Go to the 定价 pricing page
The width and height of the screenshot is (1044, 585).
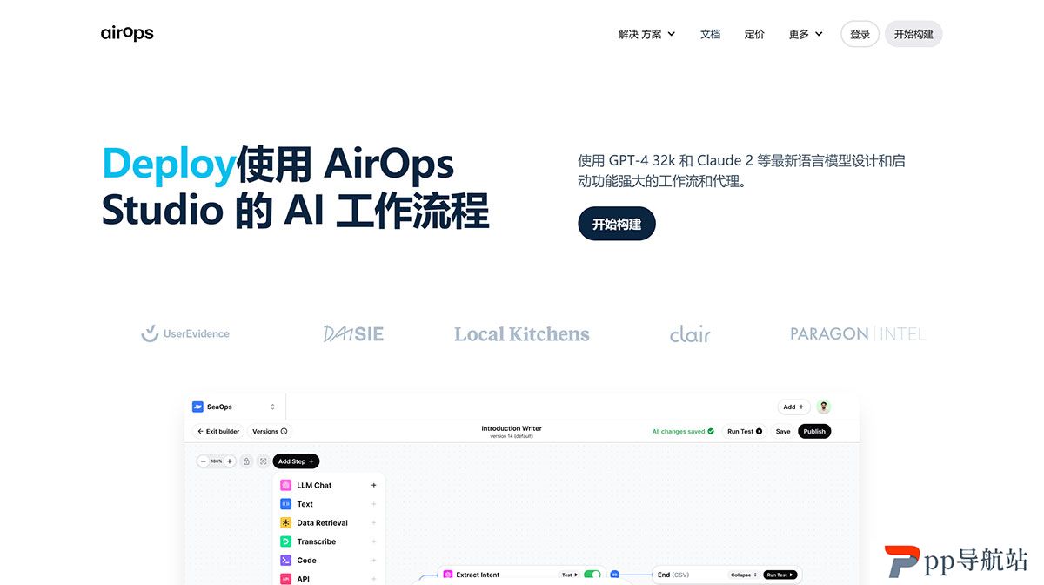click(x=754, y=34)
